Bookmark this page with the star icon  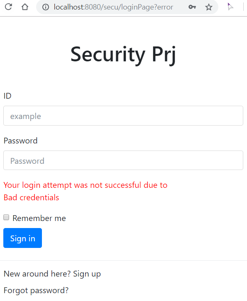[x=208, y=7]
